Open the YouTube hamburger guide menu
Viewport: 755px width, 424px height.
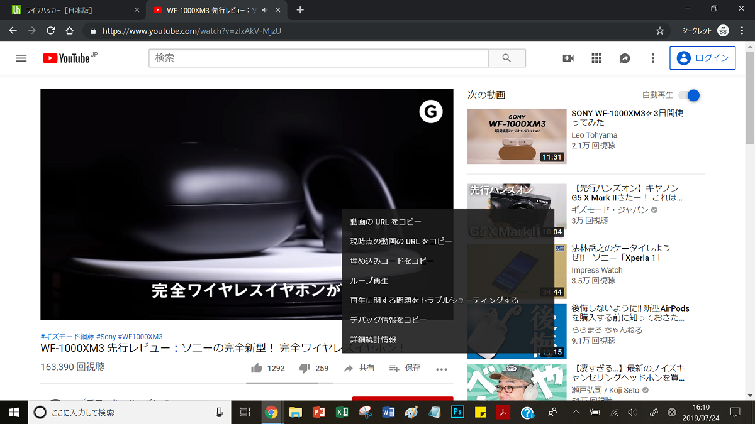21,58
